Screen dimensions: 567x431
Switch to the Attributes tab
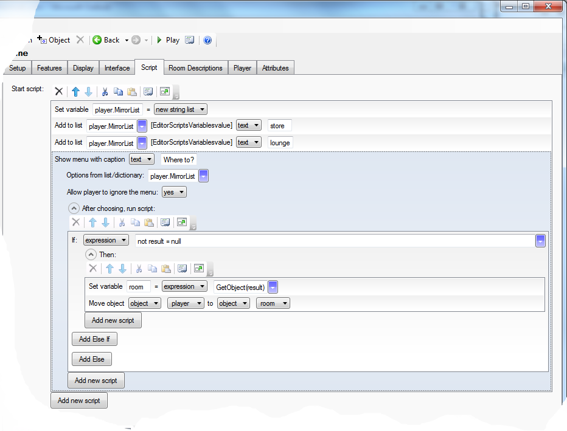tap(275, 68)
